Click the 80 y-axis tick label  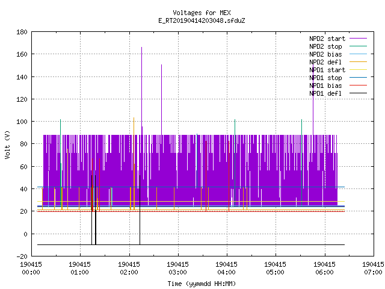(24, 144)
